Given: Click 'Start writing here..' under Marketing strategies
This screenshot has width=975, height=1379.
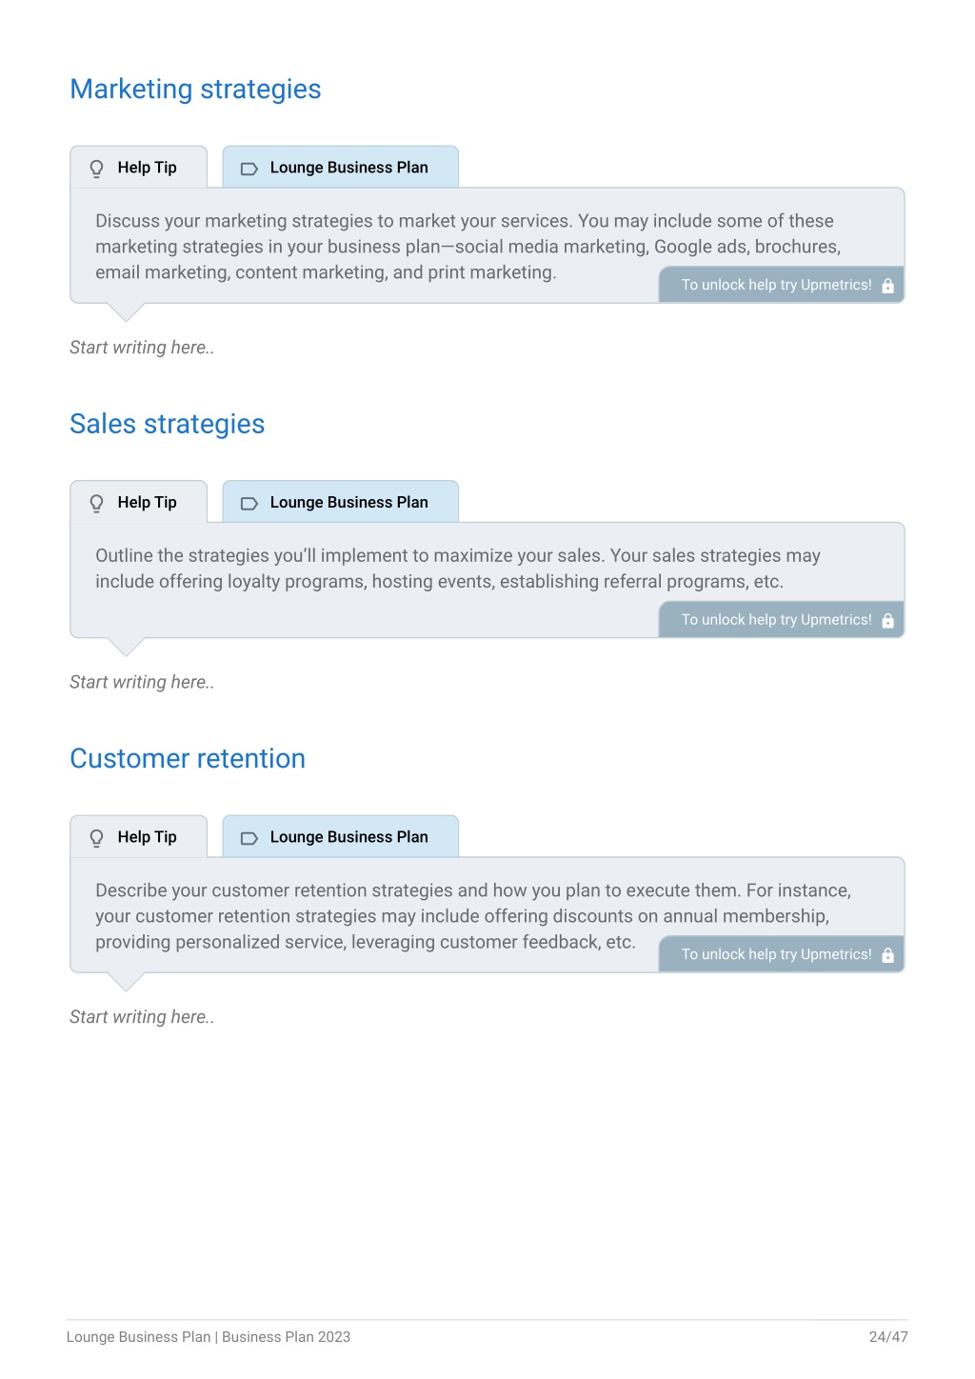Looking at the screenshot, I should click(142, 348).
